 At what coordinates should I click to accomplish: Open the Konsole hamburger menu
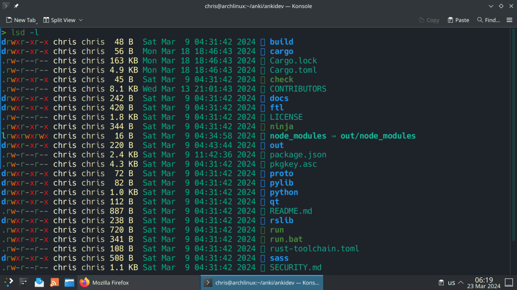pyautogui.click(x=509, y=20)
